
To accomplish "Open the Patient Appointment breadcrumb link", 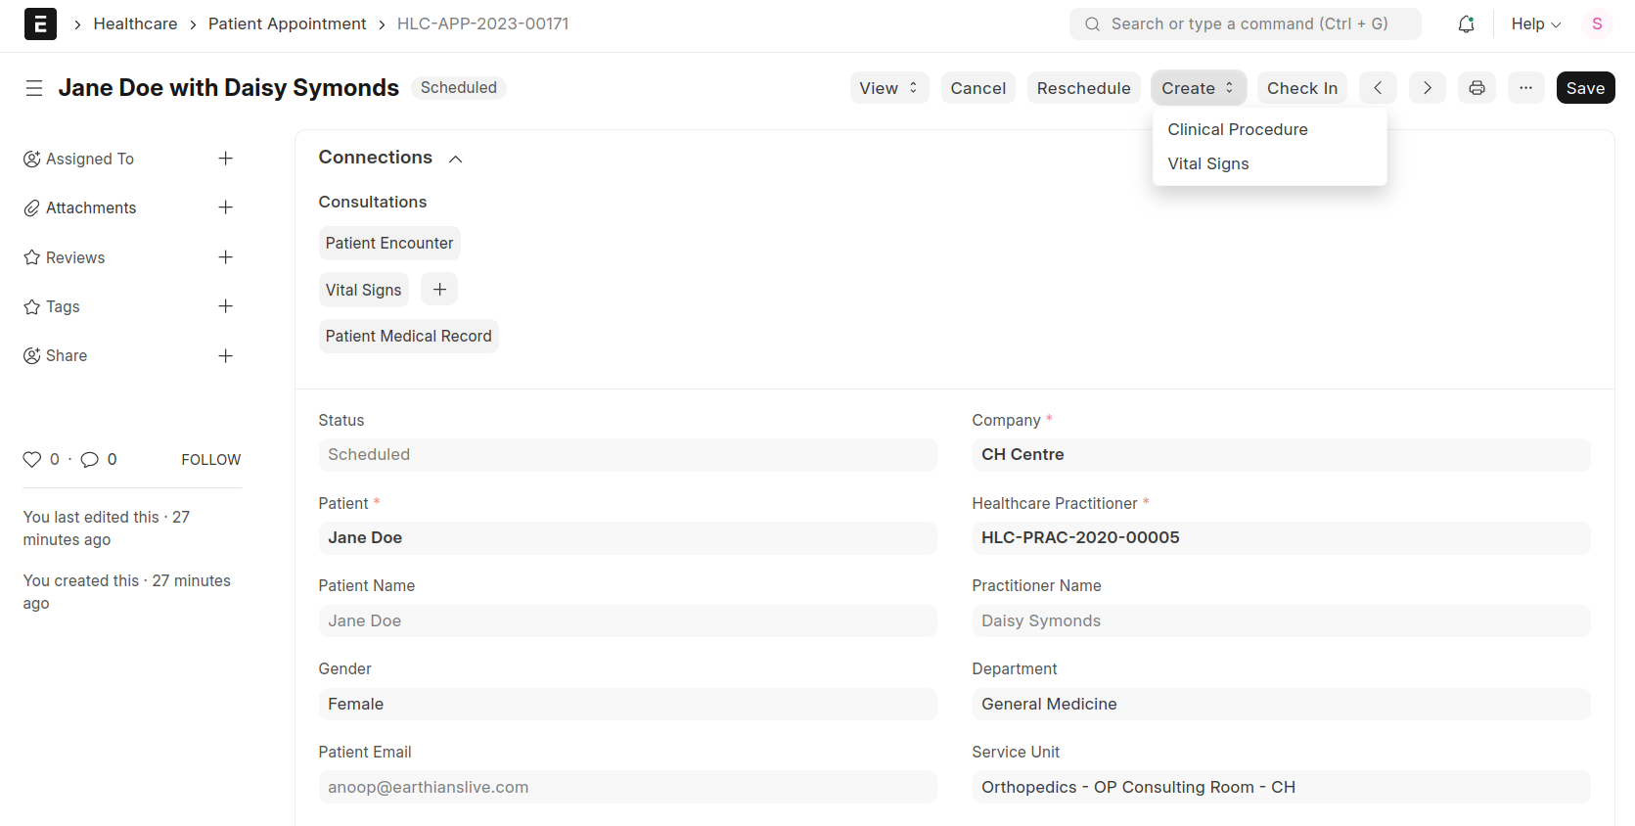I will (287, 24).
